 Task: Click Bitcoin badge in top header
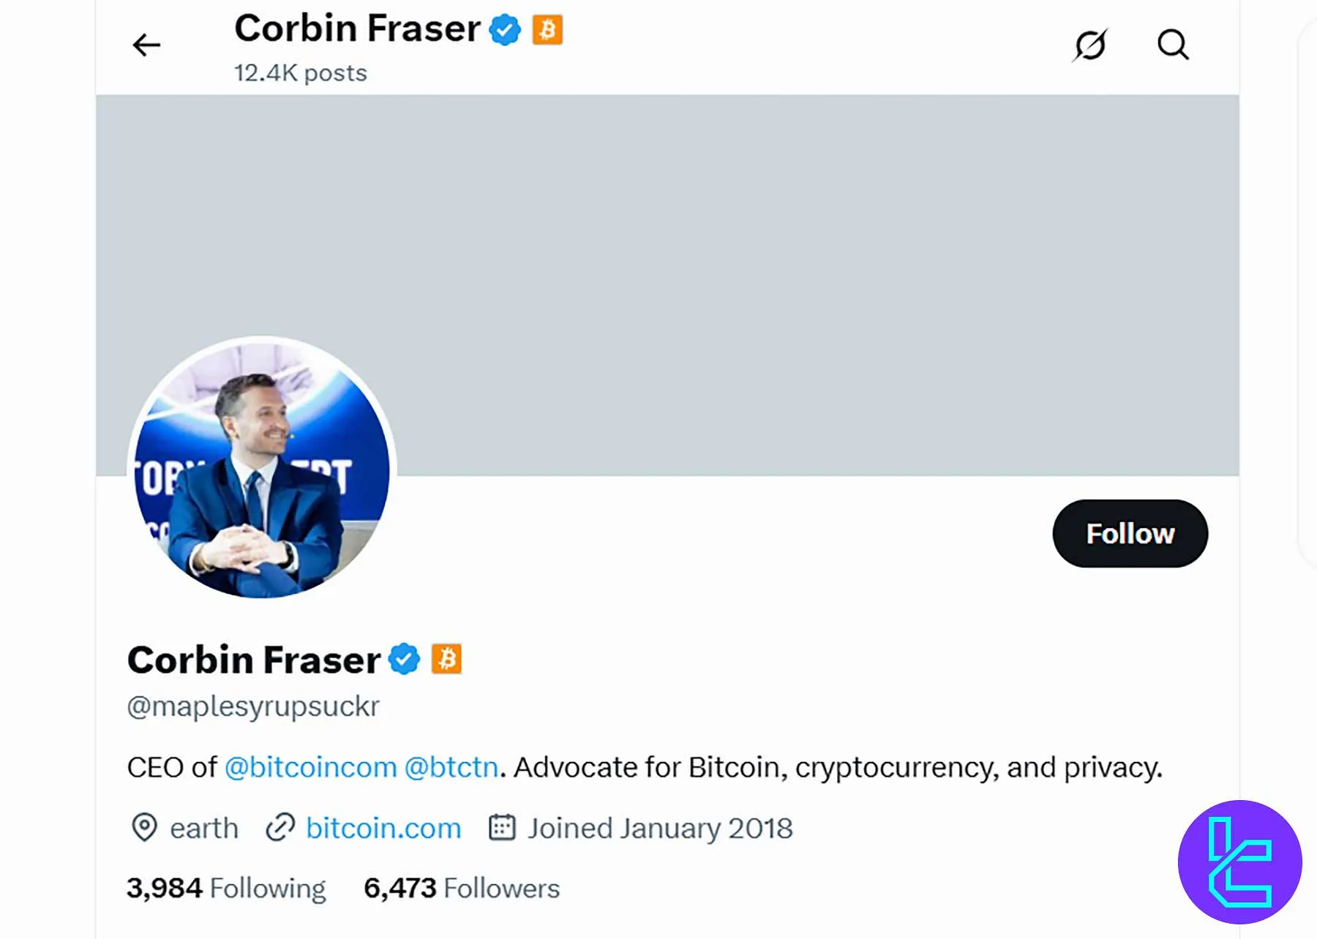(x=547, y=30)
